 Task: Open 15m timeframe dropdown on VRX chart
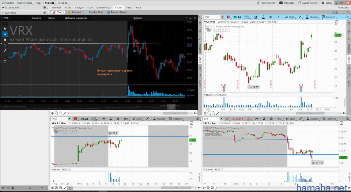point(126,119)
